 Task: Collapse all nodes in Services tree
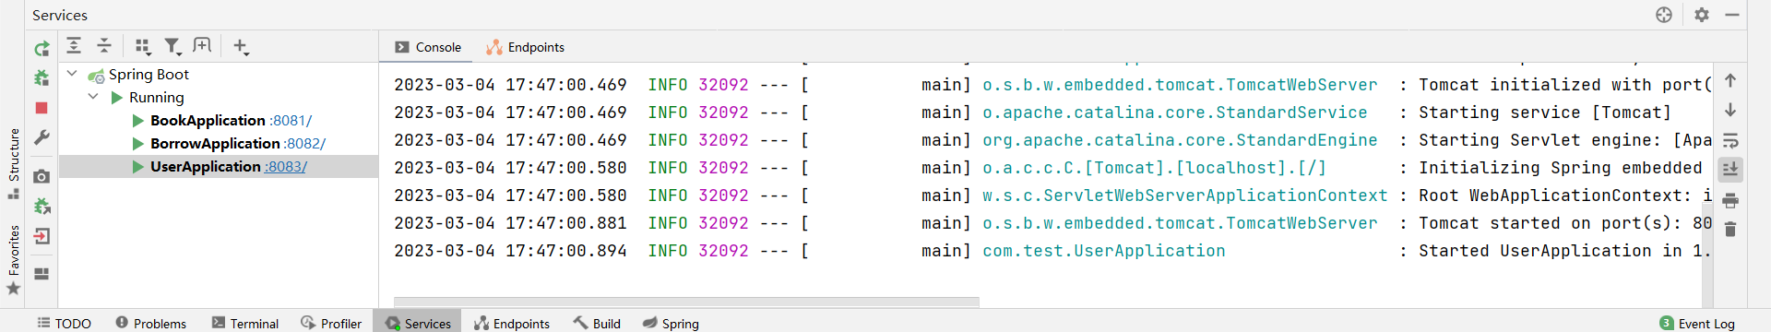[x=104, y=45]
